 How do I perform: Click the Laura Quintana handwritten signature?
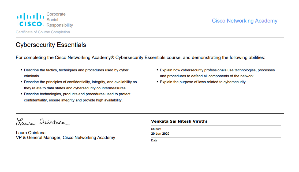point(43,122)
